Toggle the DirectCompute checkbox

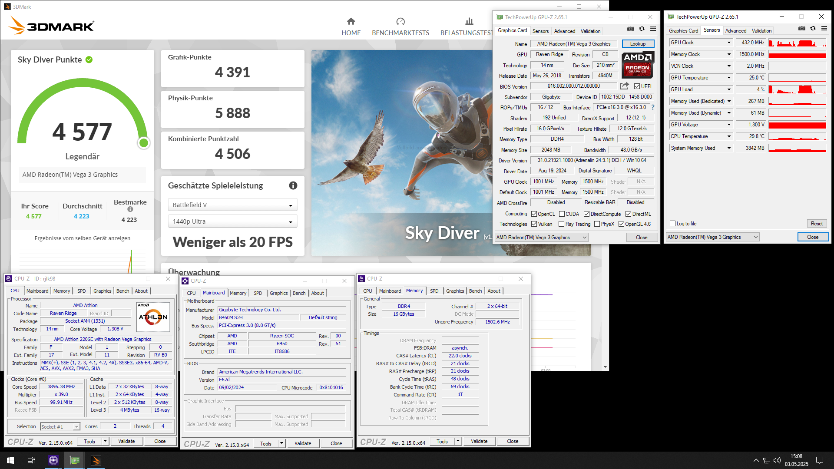(x=586, y=214)
